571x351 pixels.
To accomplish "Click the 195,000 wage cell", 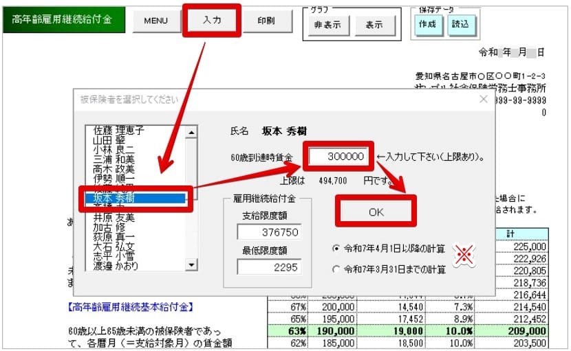I will pos(332,319).
